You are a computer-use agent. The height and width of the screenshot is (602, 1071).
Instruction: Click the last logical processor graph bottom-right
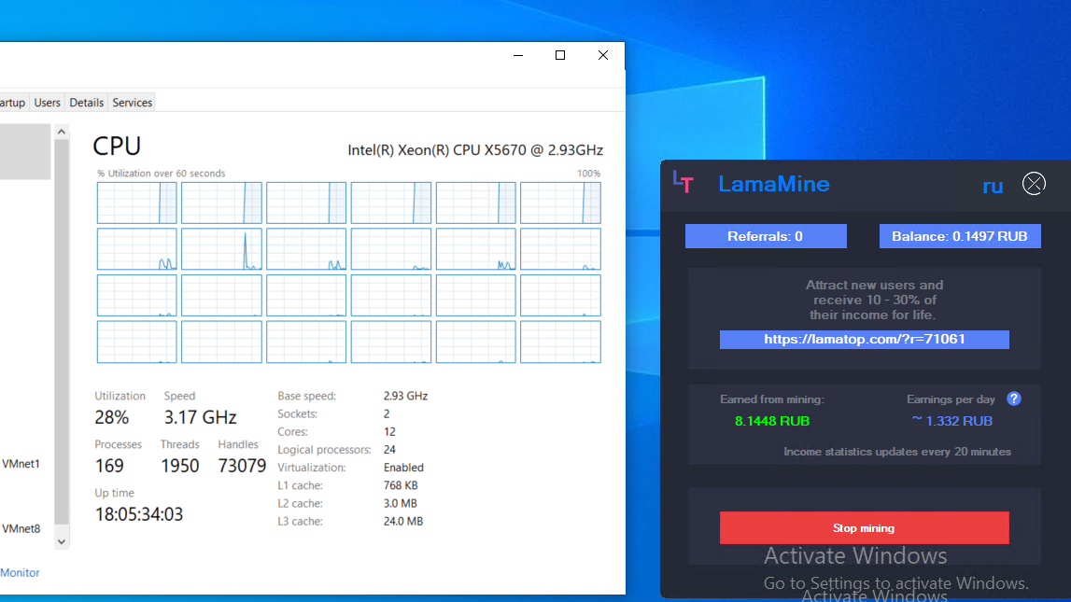560,342
